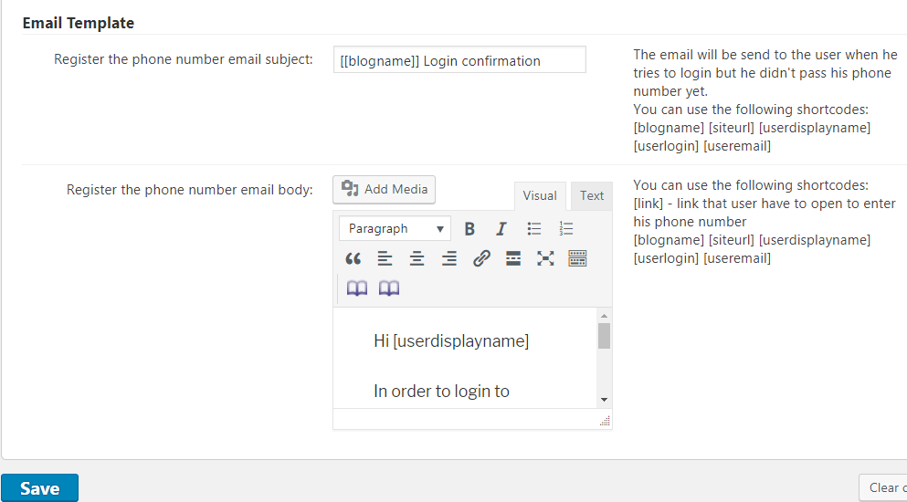Insert a blockquote
Viewport: 907px width, 502px height.
click(x=353, y=259)
